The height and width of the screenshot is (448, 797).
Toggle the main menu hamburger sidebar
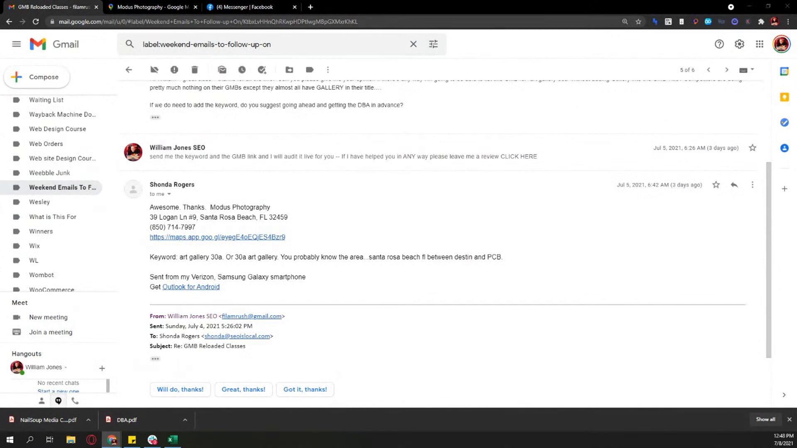(17, 44)
